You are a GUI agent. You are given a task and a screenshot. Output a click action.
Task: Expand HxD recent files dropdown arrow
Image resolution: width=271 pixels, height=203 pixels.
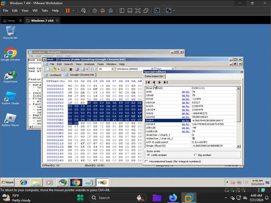click(58, 69)
